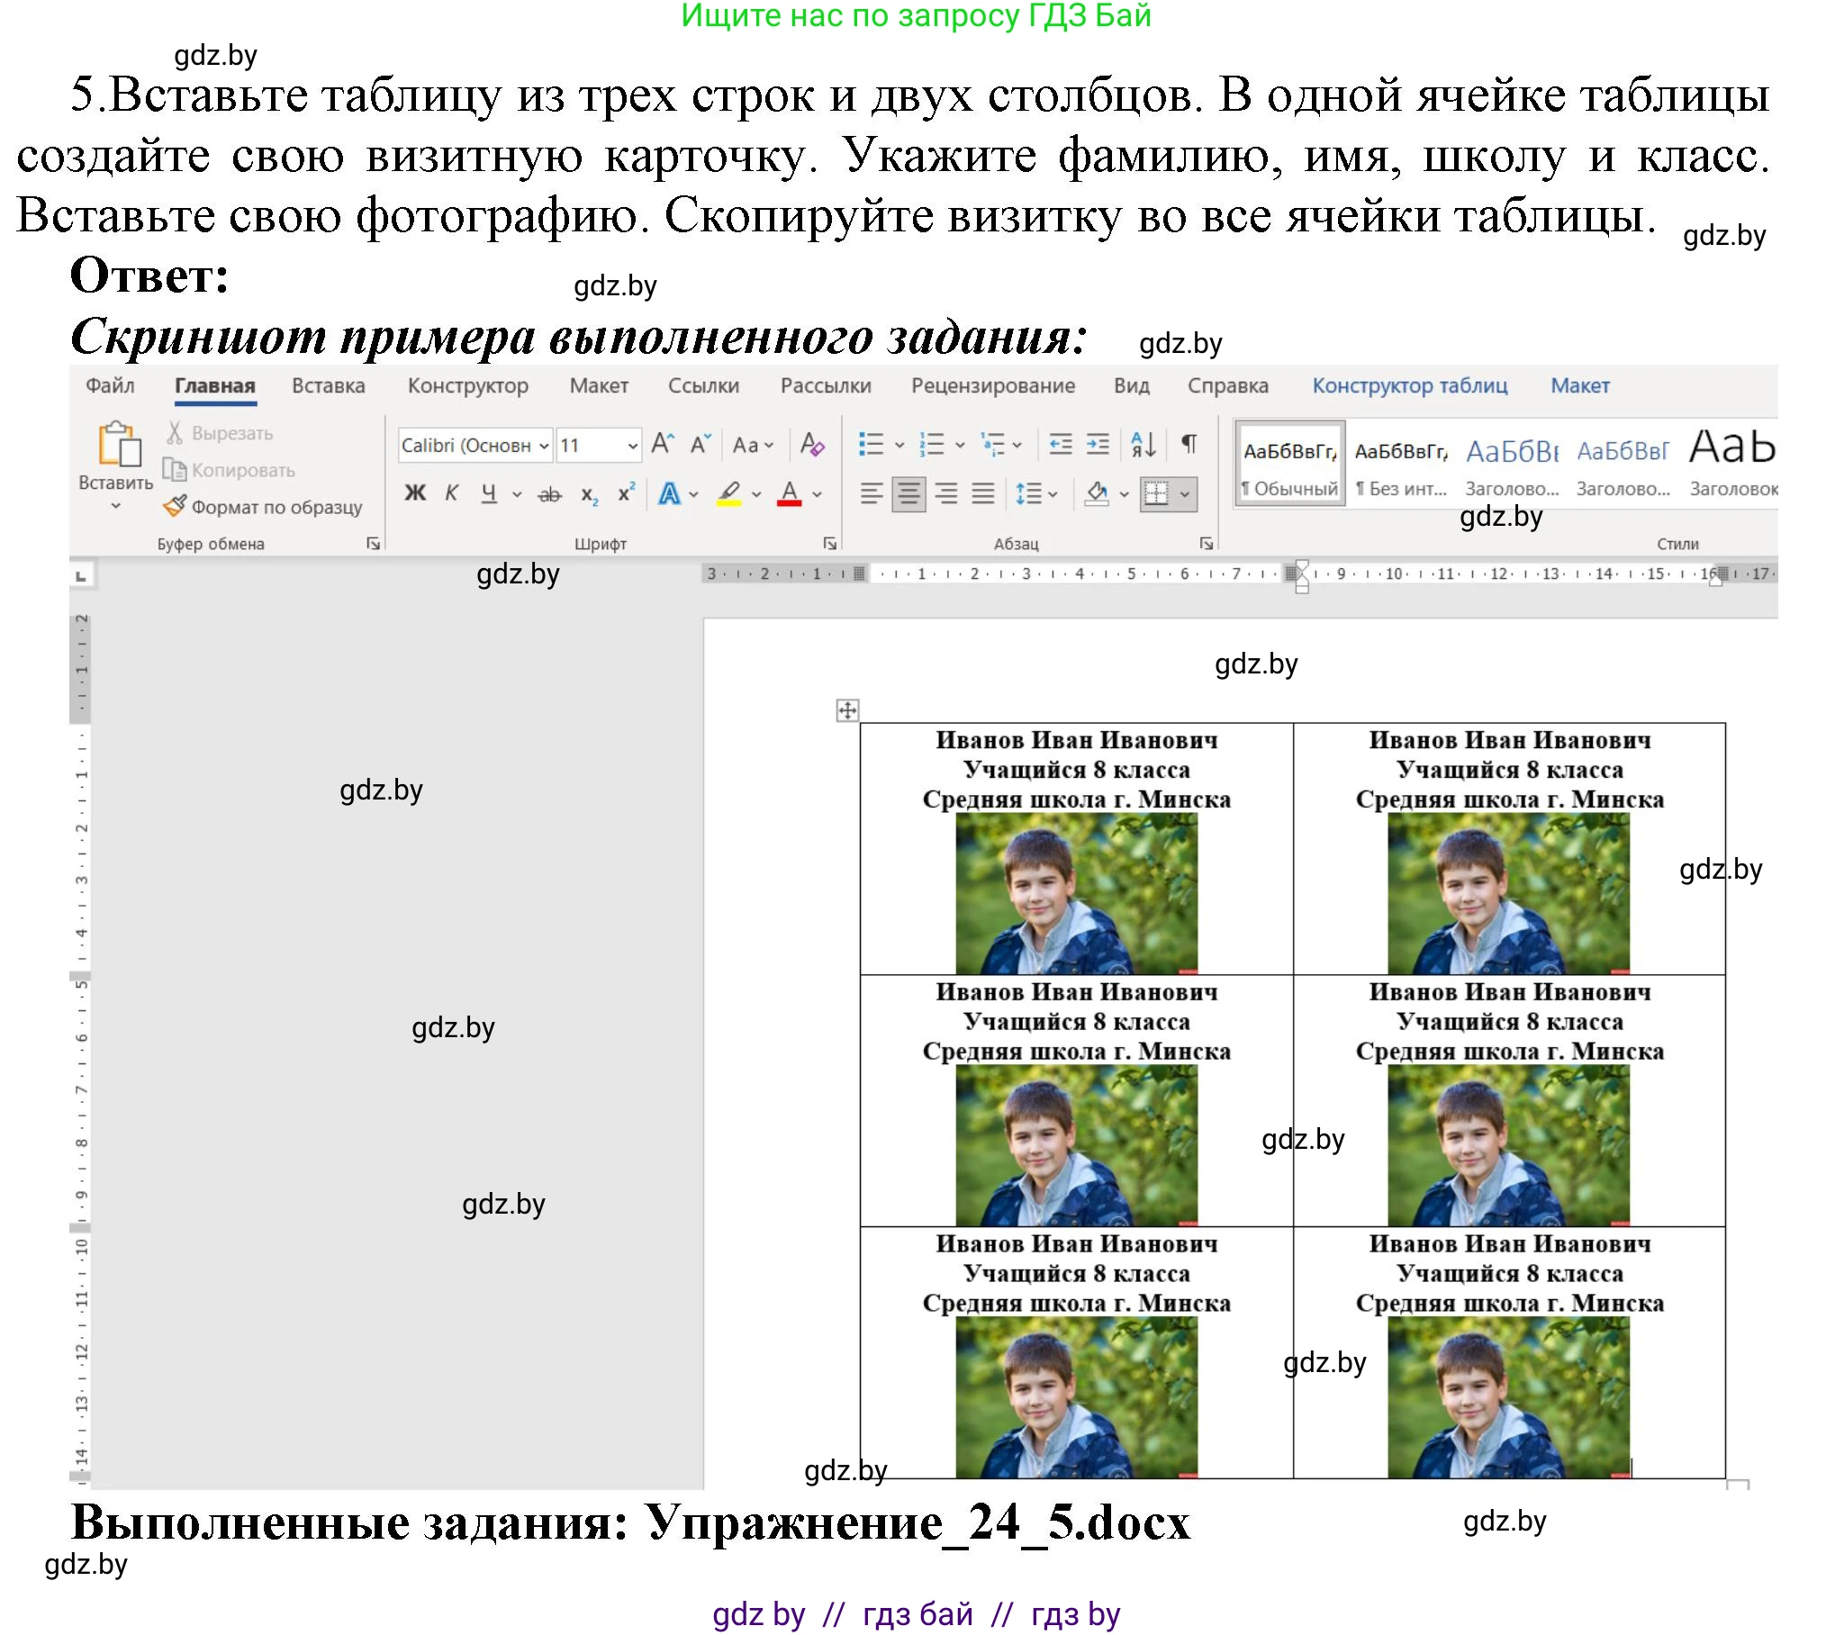Viewport: 1835px width, 1635px height.
Task: Open the Конструктор таблиц tab
Action: click(x=1409, y=386)
